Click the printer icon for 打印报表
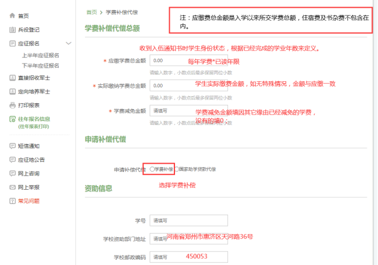 (x=12, y=105)
